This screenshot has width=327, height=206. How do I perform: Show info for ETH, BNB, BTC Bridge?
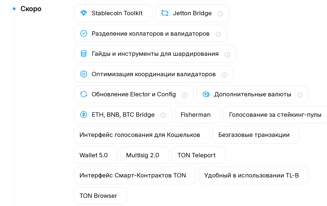[163, 115]
